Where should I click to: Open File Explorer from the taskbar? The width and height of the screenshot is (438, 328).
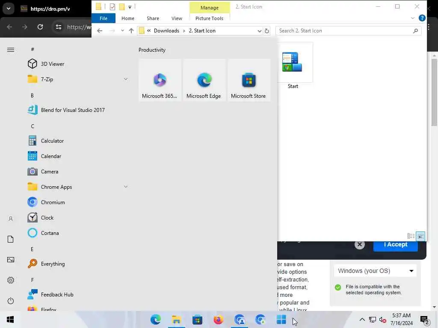[x=177, y=319]
